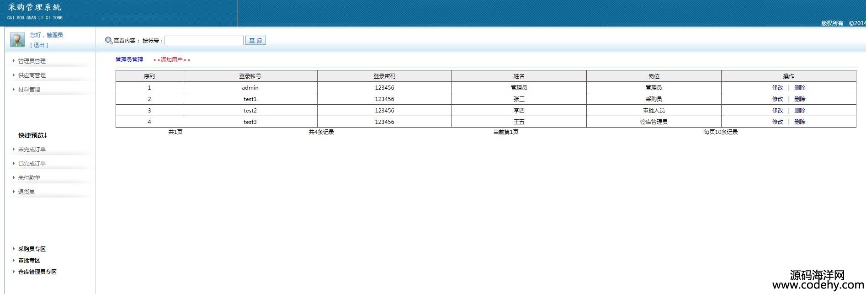This screenshot has width=866, height=294.
Task: Click 修改 for the admin account
Action: click(x=777, y=88)
